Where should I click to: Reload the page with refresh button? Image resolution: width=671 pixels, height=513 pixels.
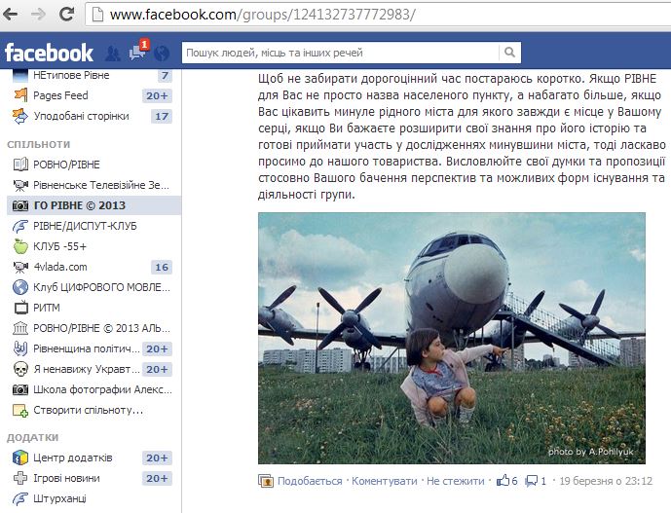(x=66, y=15)
